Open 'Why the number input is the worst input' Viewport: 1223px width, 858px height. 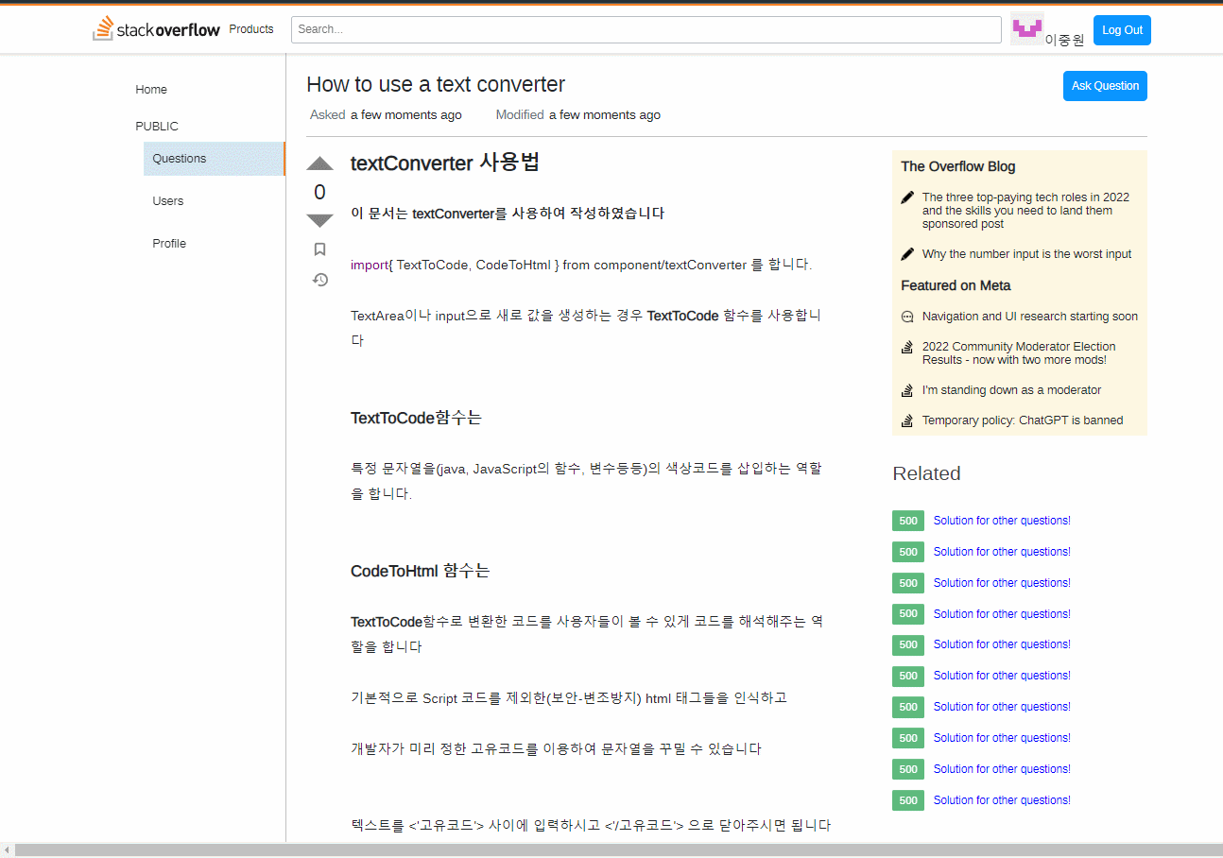click(1026, 254)
